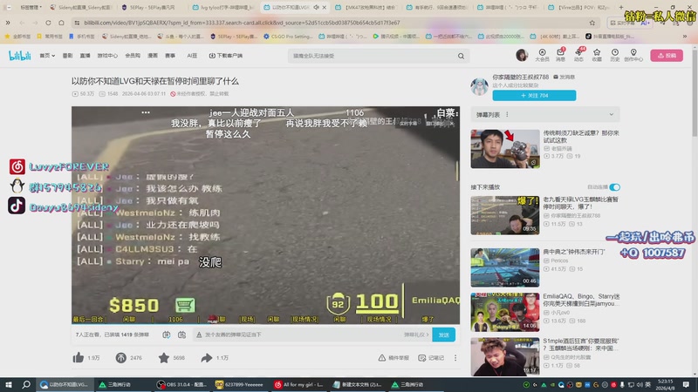Open the three-dot more menu beside 记笔记
698x392 pixels.
click(x=455, y=358)
